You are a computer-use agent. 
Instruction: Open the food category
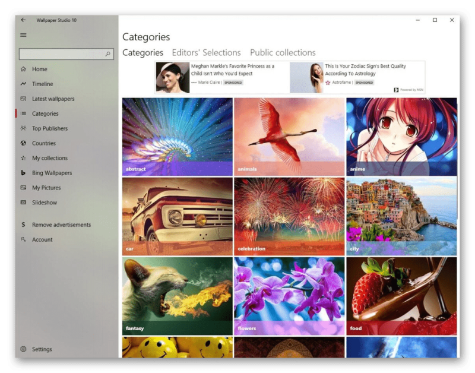click(x=401, y=296)
